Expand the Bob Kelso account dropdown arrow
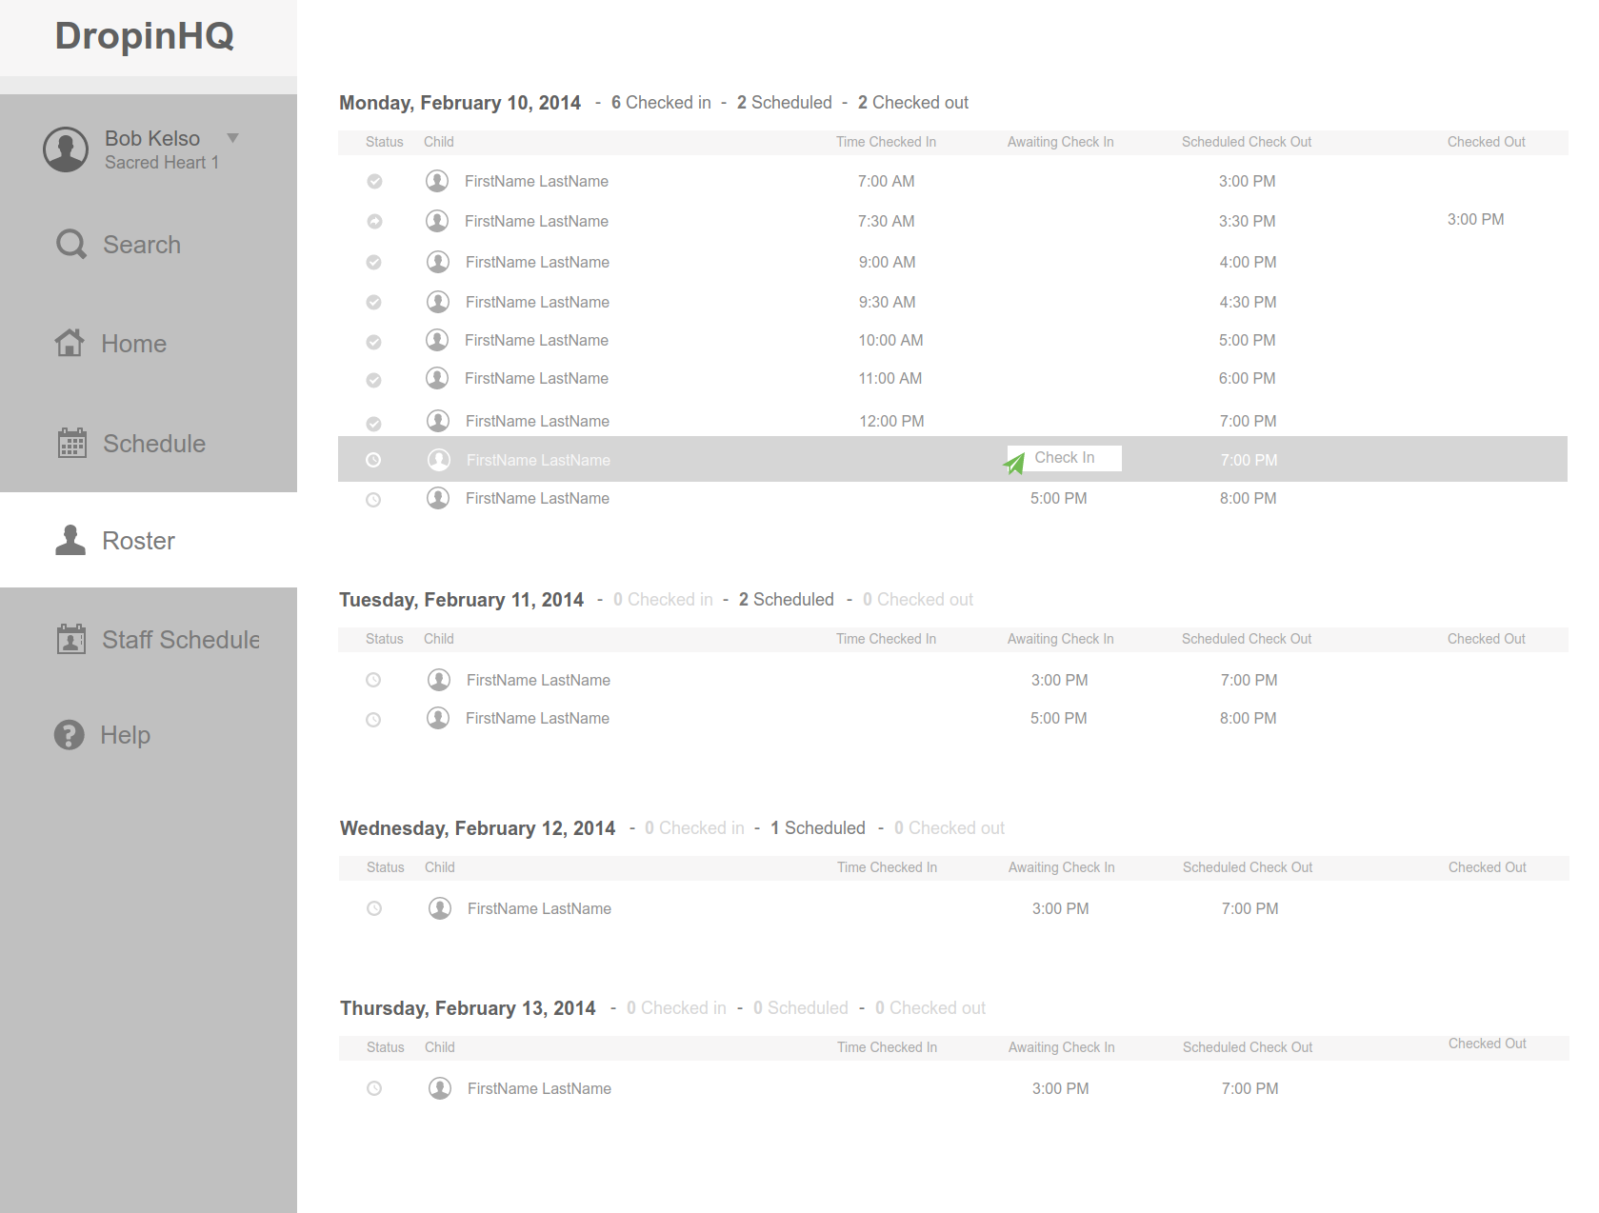 [x=232, y=138]
